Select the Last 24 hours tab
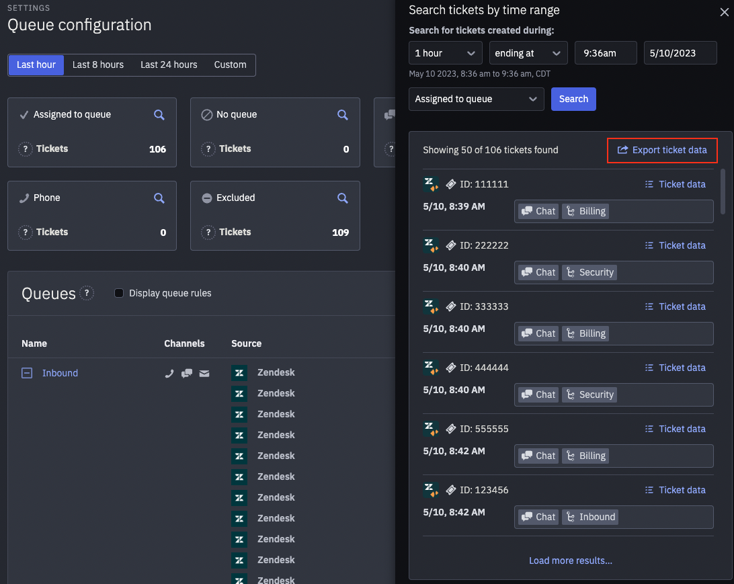 [x=169, y=65]
